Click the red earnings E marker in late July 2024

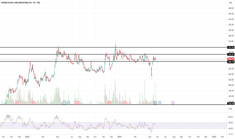point(77,103)
